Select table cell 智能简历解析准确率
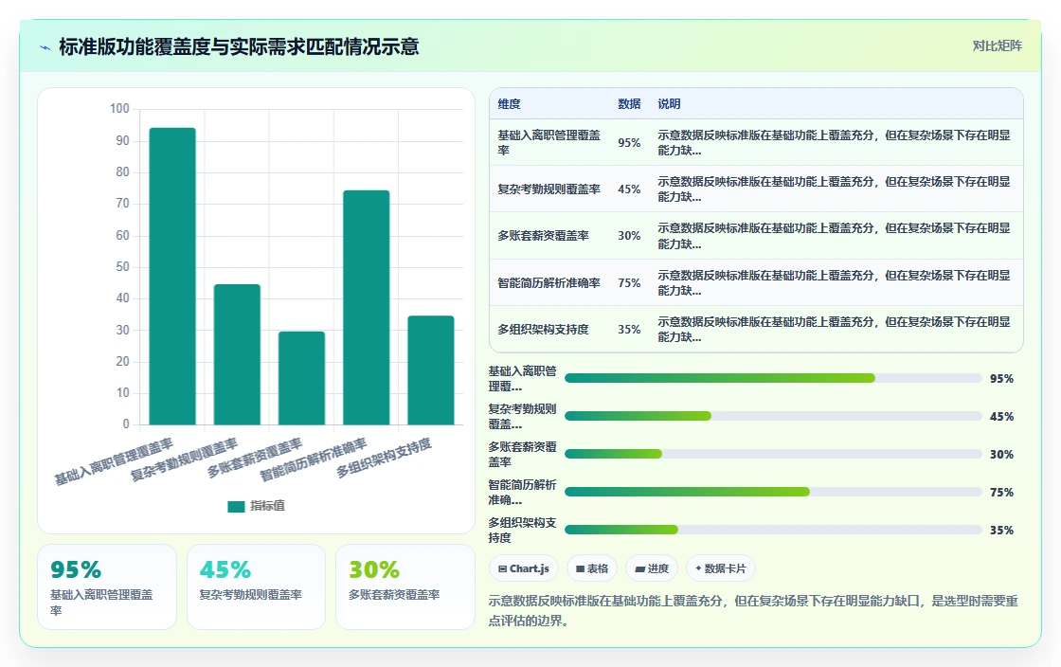Screen dimensions: 1061x667 [548, 282]
